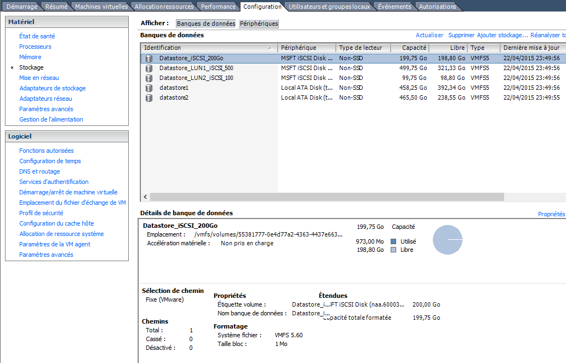Click the datastore2 disk icon

point(148,98)
